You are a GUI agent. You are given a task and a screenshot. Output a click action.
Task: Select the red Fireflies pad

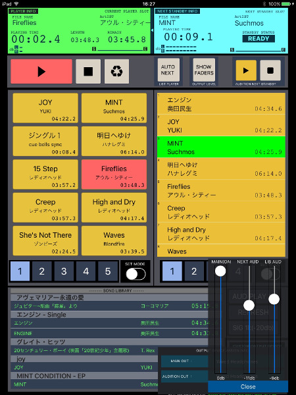(114, 174)
